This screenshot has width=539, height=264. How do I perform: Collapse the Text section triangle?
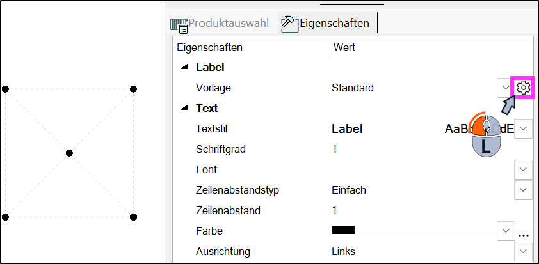tap(184, 108)
